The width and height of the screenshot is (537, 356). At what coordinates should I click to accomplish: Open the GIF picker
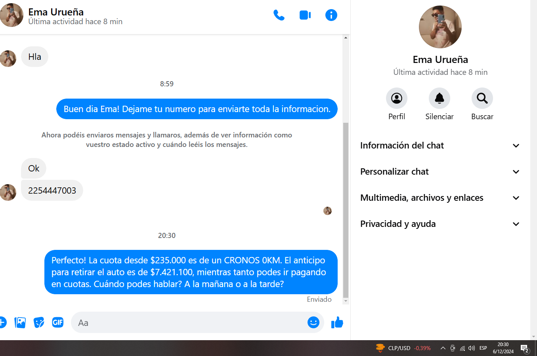pos(58,322)
